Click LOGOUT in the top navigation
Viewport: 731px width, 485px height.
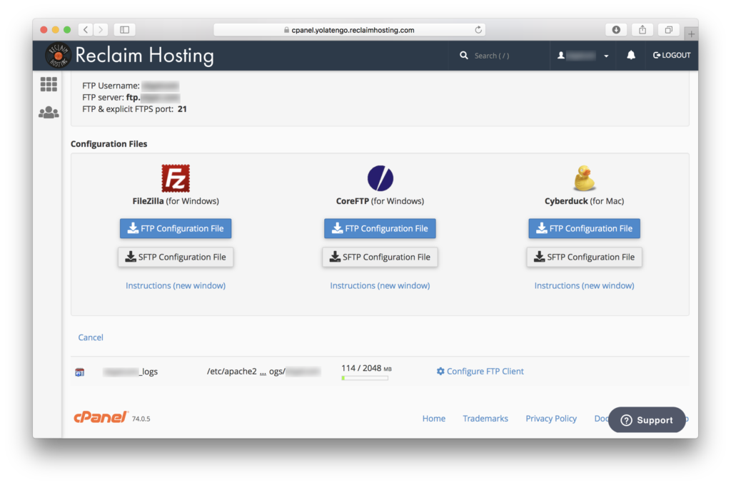(671, 55)
